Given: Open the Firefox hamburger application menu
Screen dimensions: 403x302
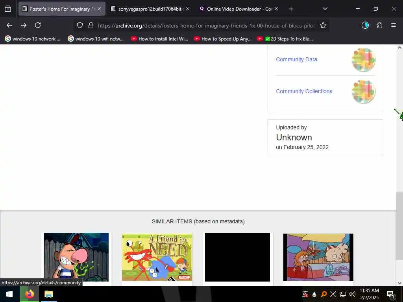Looking at the screenshot, I should (394, 25).
